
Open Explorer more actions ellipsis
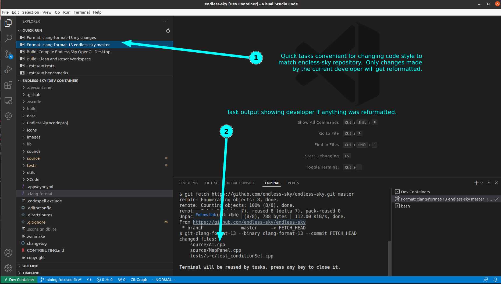(x=165, y=21)
